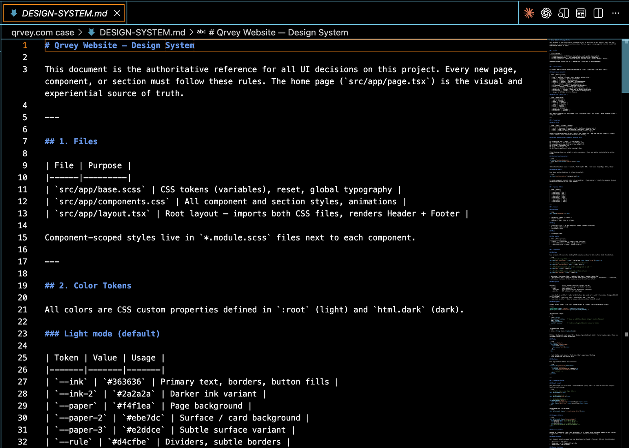
Task: Click breadcrumb file DESIGN-SYSTEM.md
Action: 142,33
